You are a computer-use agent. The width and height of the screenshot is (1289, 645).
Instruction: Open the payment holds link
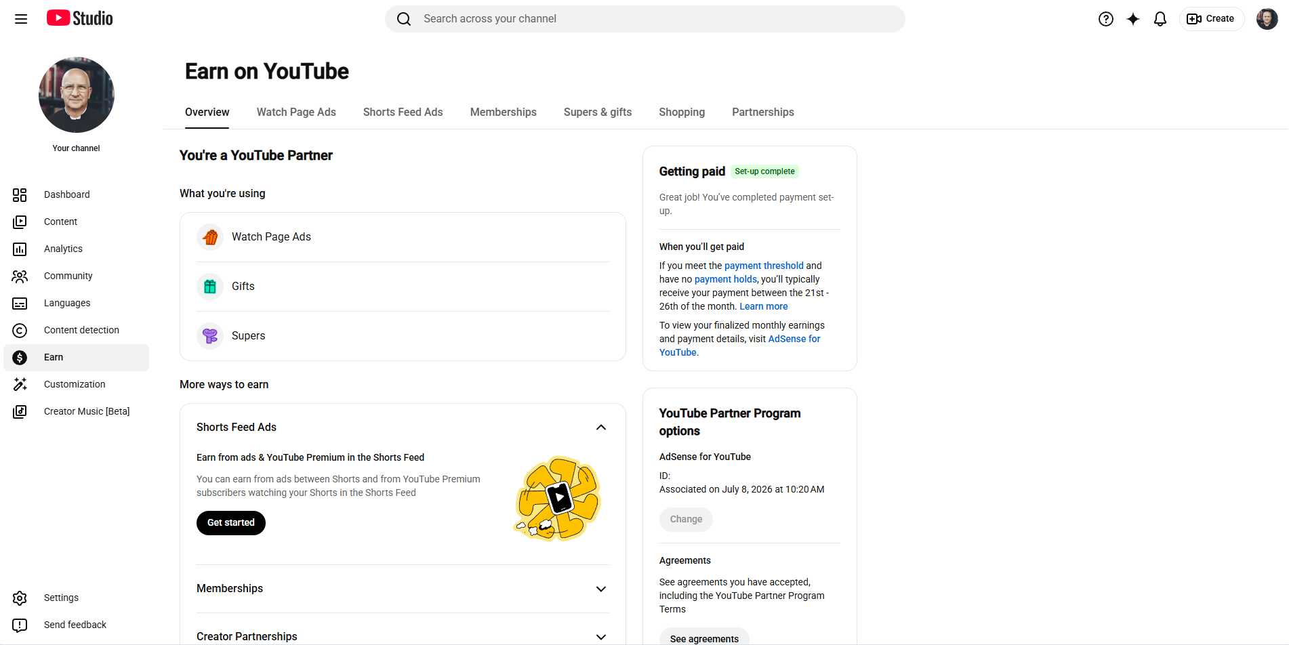(x=726, y=279)
